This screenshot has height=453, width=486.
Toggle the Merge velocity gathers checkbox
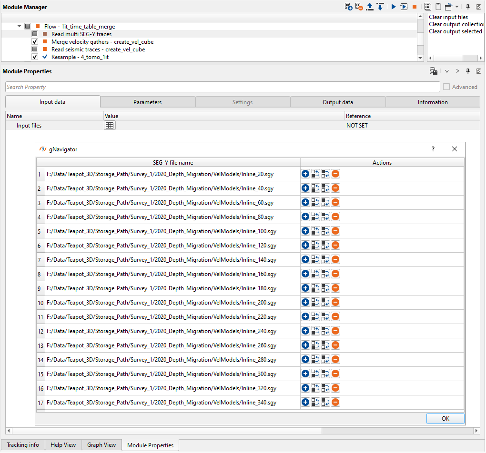35,42
